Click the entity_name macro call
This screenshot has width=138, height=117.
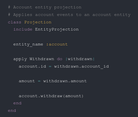(x=28, y=45)
